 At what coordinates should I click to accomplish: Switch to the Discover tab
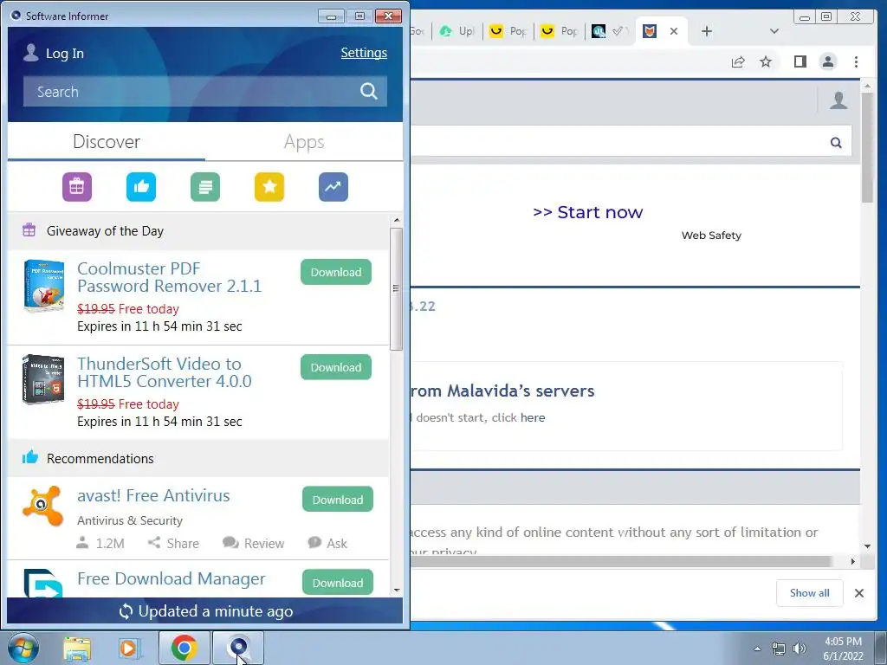(107, 141)
